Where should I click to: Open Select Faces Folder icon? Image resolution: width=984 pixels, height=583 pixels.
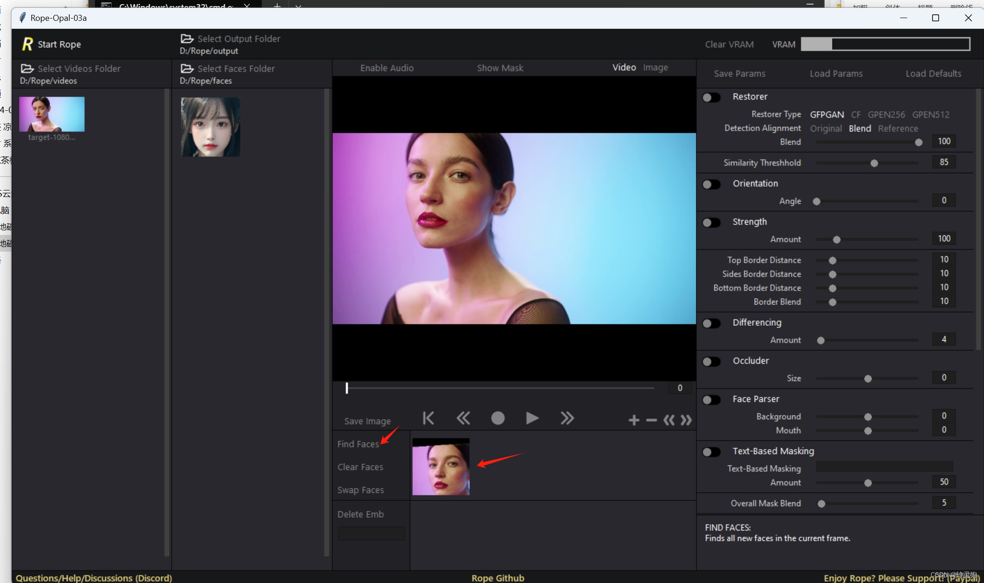tap(187, 69)
